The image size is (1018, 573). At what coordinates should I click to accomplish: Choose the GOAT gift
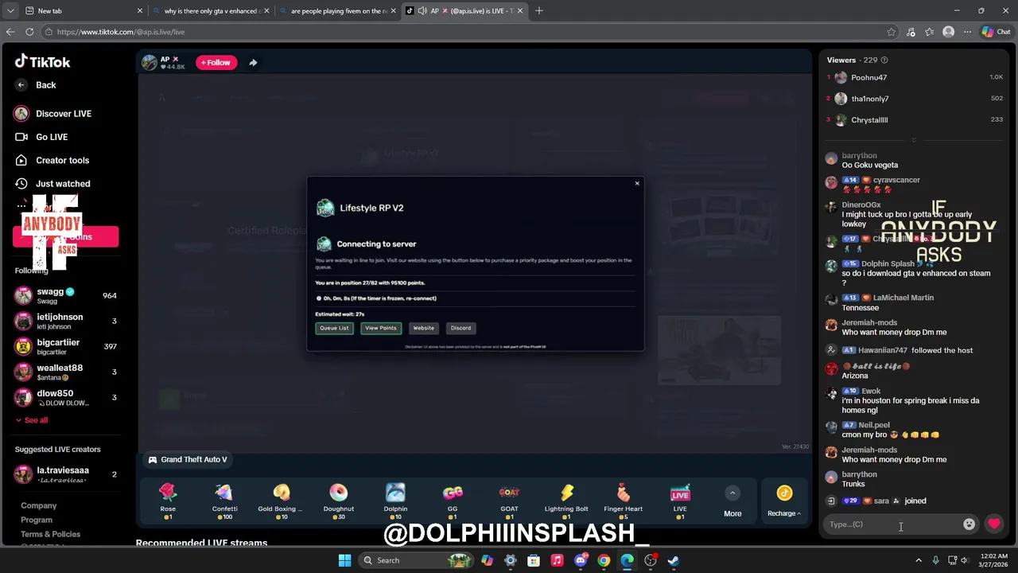pyautogui.click(x=509, y=501)
